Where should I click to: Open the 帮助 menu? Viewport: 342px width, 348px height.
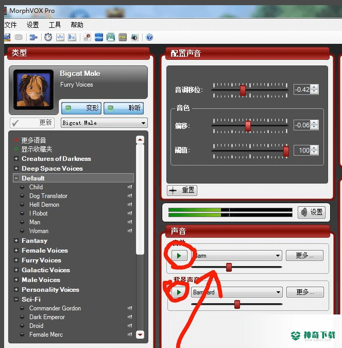77,25
